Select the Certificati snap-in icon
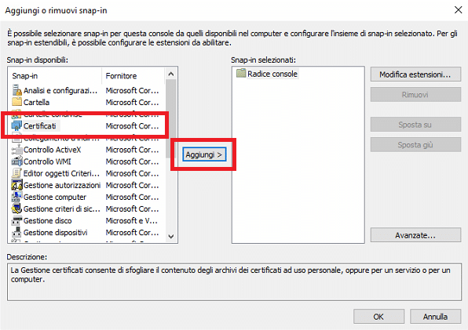This screenshot has height=330, width=468. (x=16, y=126)
